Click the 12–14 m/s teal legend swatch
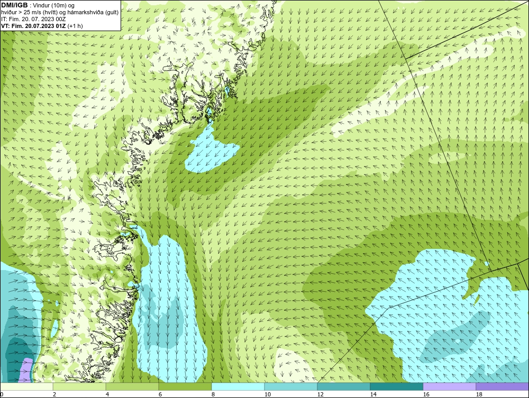529x398 pixels. point(344,386)
